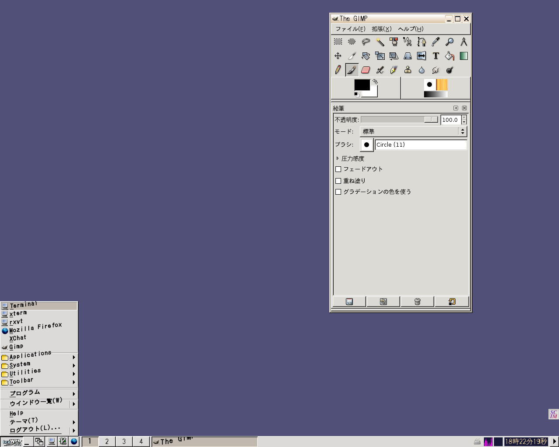Screen dimensions: 559x447
Task: Expand the System submenu
Action: pos(39,365)
